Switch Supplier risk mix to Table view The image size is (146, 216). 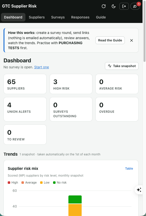point(129,168)
